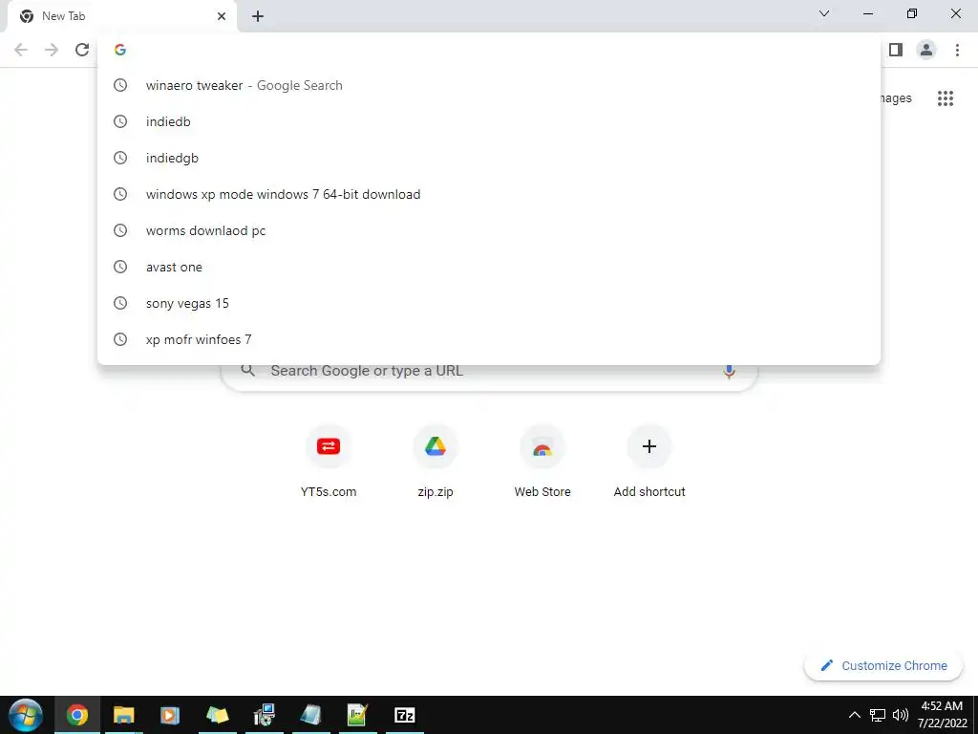Image resolution: width=978 pixels, height=734 pixels.
Task: Open a new tab with plus button
Action: tap(258, 16)
